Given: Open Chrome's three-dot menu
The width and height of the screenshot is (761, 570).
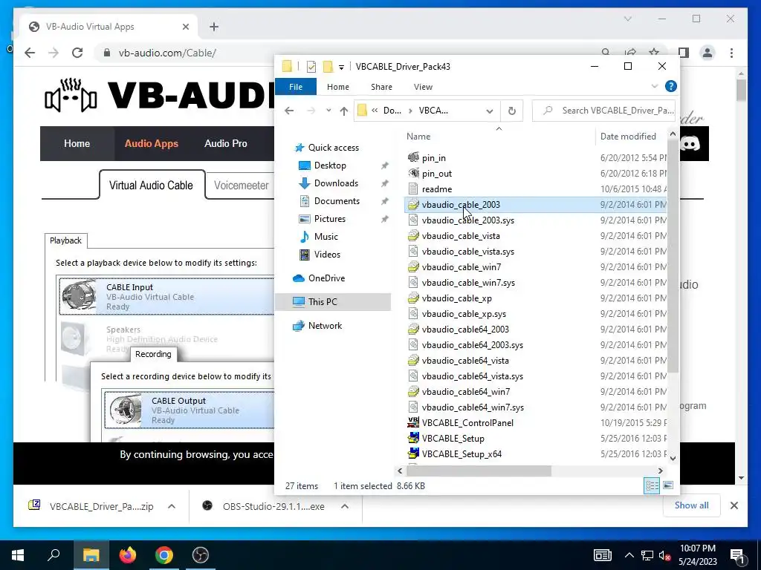Looking at the screenshot, I should click(x=731, y=53).
